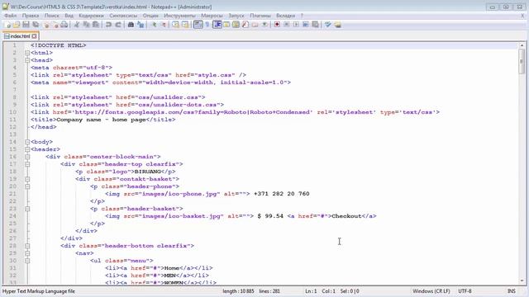Click the Close document toolbar icon
Screen dimensions: 529x297
point(46,25)
